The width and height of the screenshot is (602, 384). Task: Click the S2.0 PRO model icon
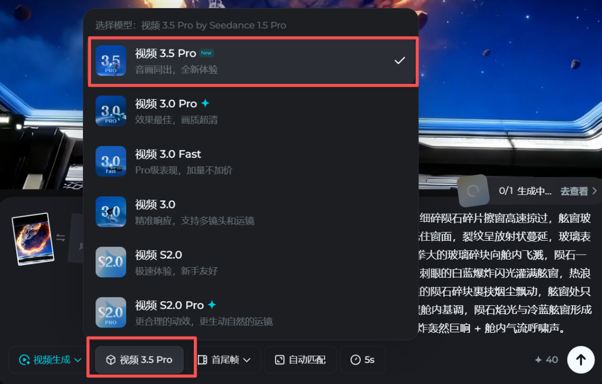110,312
